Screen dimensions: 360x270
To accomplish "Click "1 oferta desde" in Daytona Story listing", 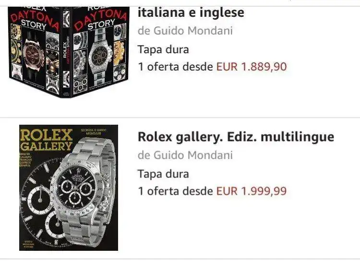I will point(176,67).
